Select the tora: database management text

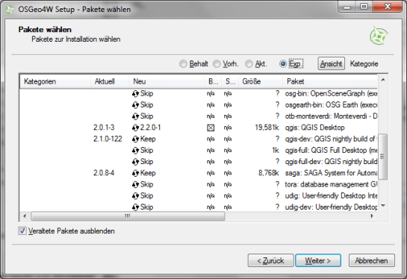(331, 184)
